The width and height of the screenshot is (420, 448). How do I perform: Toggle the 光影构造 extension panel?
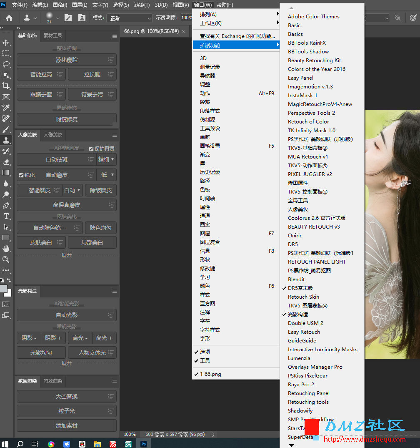[297, 314]
